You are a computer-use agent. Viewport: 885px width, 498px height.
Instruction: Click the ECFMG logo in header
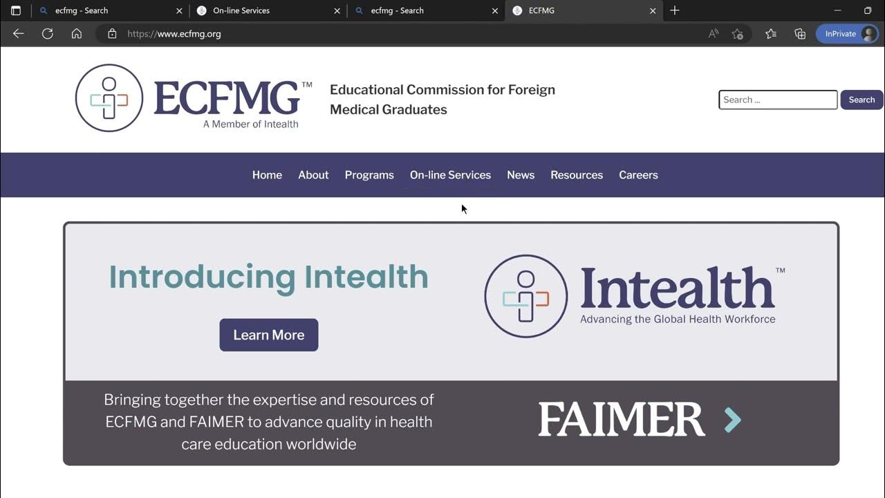(x=194, y=98)
